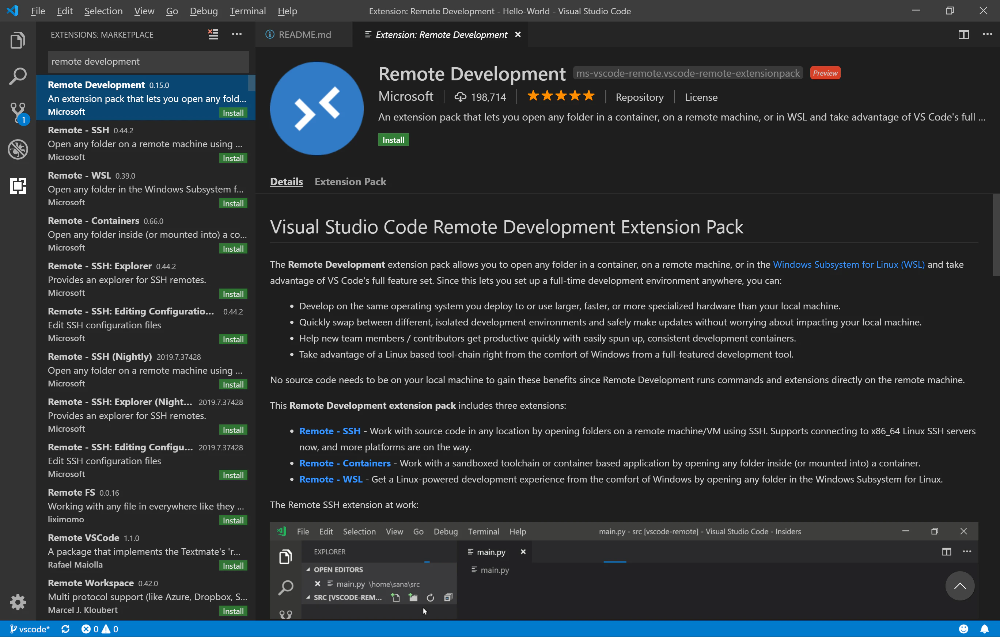Switch to the Extension Pack tab
This screenshot has width=1000, height=637.
pos(350,182)
